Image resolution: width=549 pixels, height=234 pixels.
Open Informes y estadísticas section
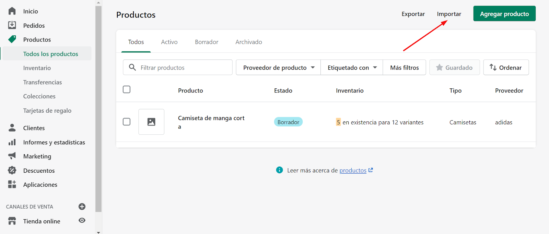coord(54,142)
